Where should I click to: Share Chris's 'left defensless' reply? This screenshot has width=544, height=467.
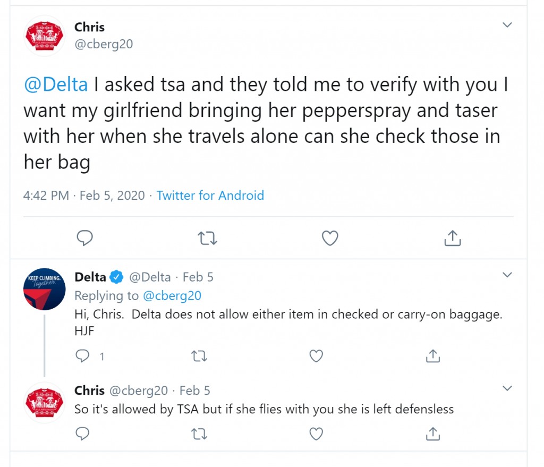pyautogui.click(x=432, y=434)
